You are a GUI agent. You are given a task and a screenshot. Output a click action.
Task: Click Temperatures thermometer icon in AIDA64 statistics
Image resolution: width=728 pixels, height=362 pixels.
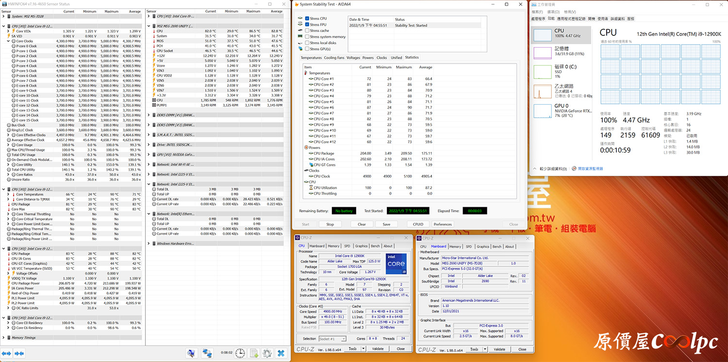coord(306,73)
